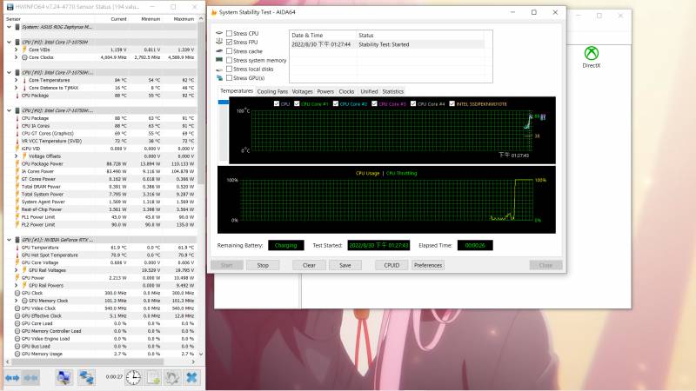Expand the GPU Rail Voltages row
Screen dimensions: 696x391
(x=16, y=270)
